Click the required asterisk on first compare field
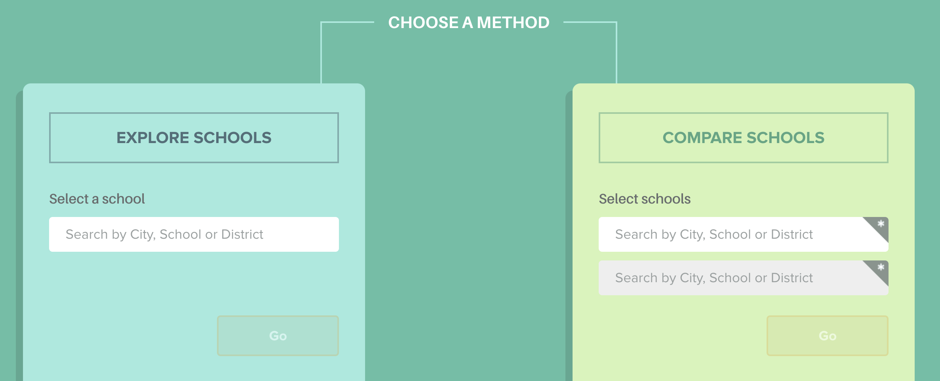 (x=881, y=224)
